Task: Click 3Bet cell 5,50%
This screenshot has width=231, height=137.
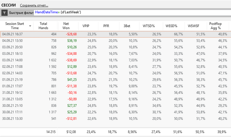Action: pyautogui.click(x=133, y=34)
